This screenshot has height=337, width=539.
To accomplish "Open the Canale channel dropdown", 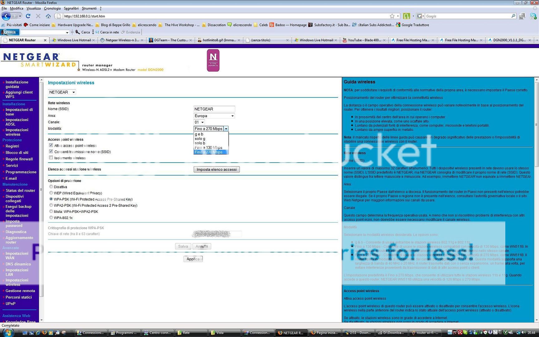I will pyautogui.click(x=199, y=122).
